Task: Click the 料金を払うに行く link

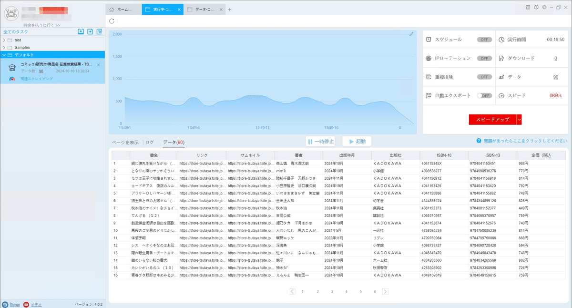Action: pyautogui.click(x=41, y=25)
